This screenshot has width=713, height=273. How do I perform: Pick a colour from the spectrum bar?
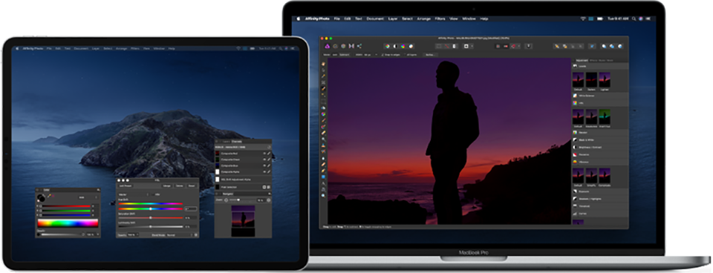68,223
